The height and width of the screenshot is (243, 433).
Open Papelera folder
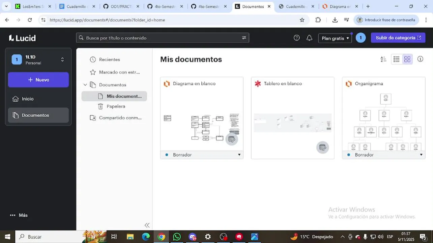pos(116,106)
